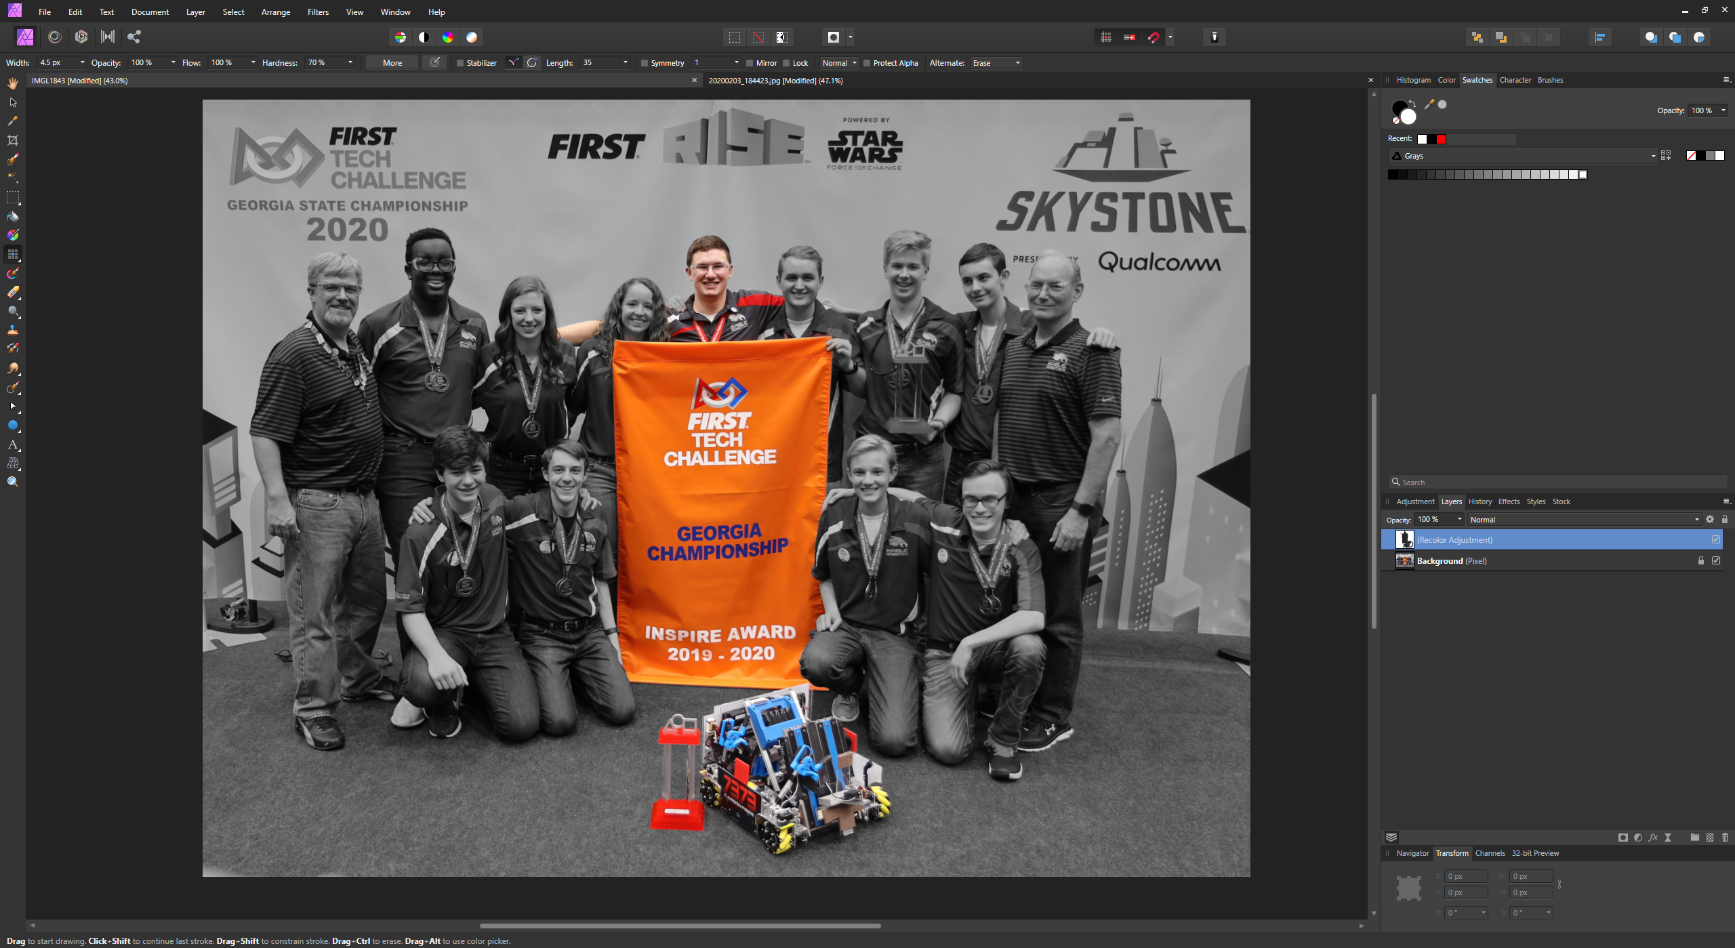The image size is (1735, 948).
Task: Toggle the Lock checkbox
Action: pyautogui.click(x=786, y=63)
